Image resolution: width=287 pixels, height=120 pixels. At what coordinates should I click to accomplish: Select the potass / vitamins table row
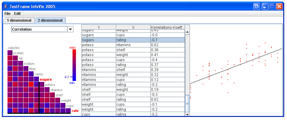point(133,45)
